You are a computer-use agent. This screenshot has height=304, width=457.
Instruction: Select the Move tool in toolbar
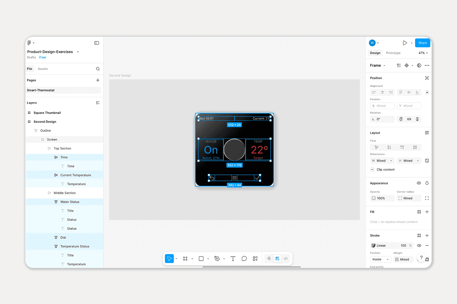169,259
